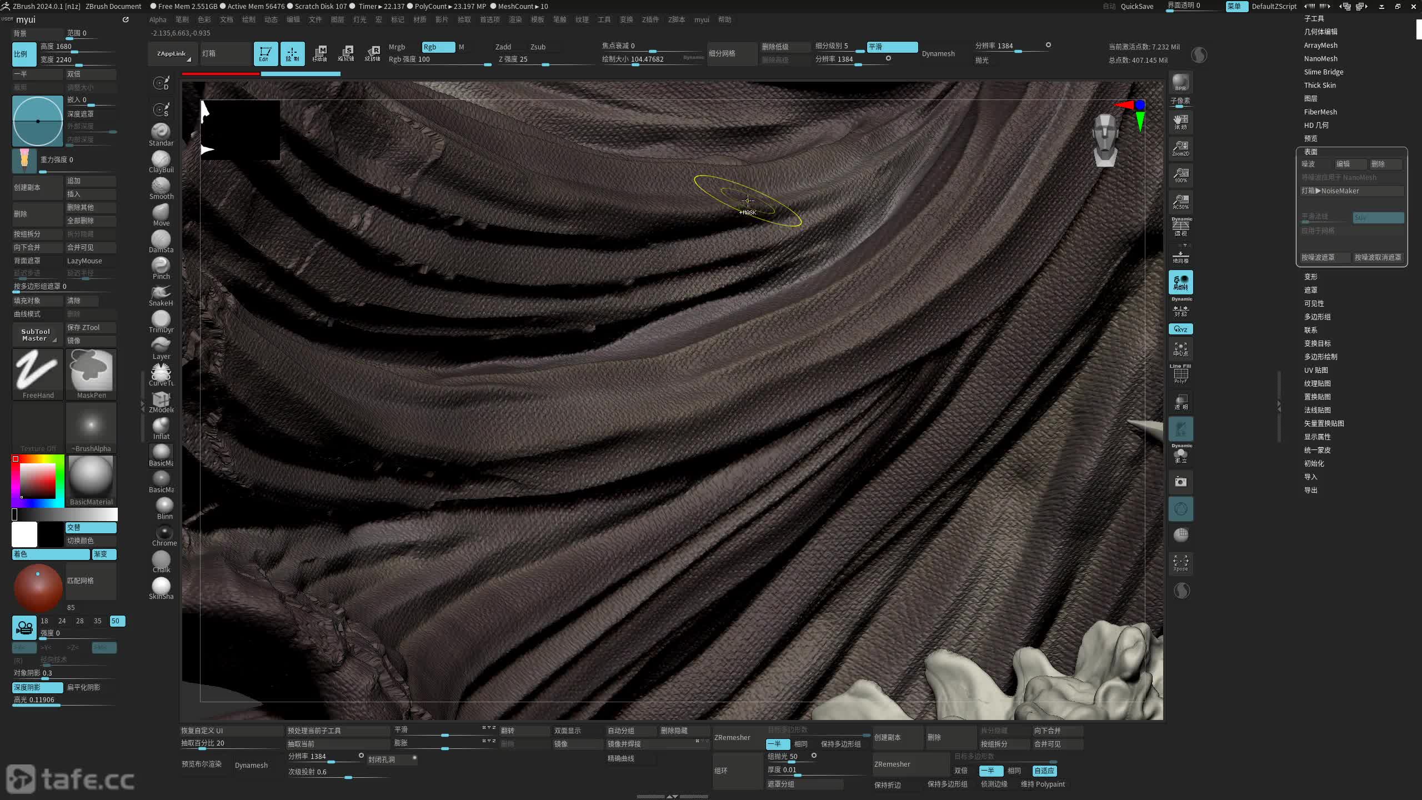The width and height of the screenshot is (1422, 800).
Task: Expand the 变形 (Deformation) palette section
Action: click(x=1310, y=277)
